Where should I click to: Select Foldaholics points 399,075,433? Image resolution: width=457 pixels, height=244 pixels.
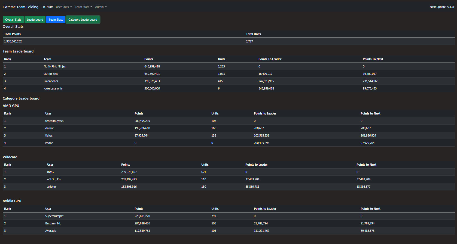pyautogui.click(x=152, y=81)
